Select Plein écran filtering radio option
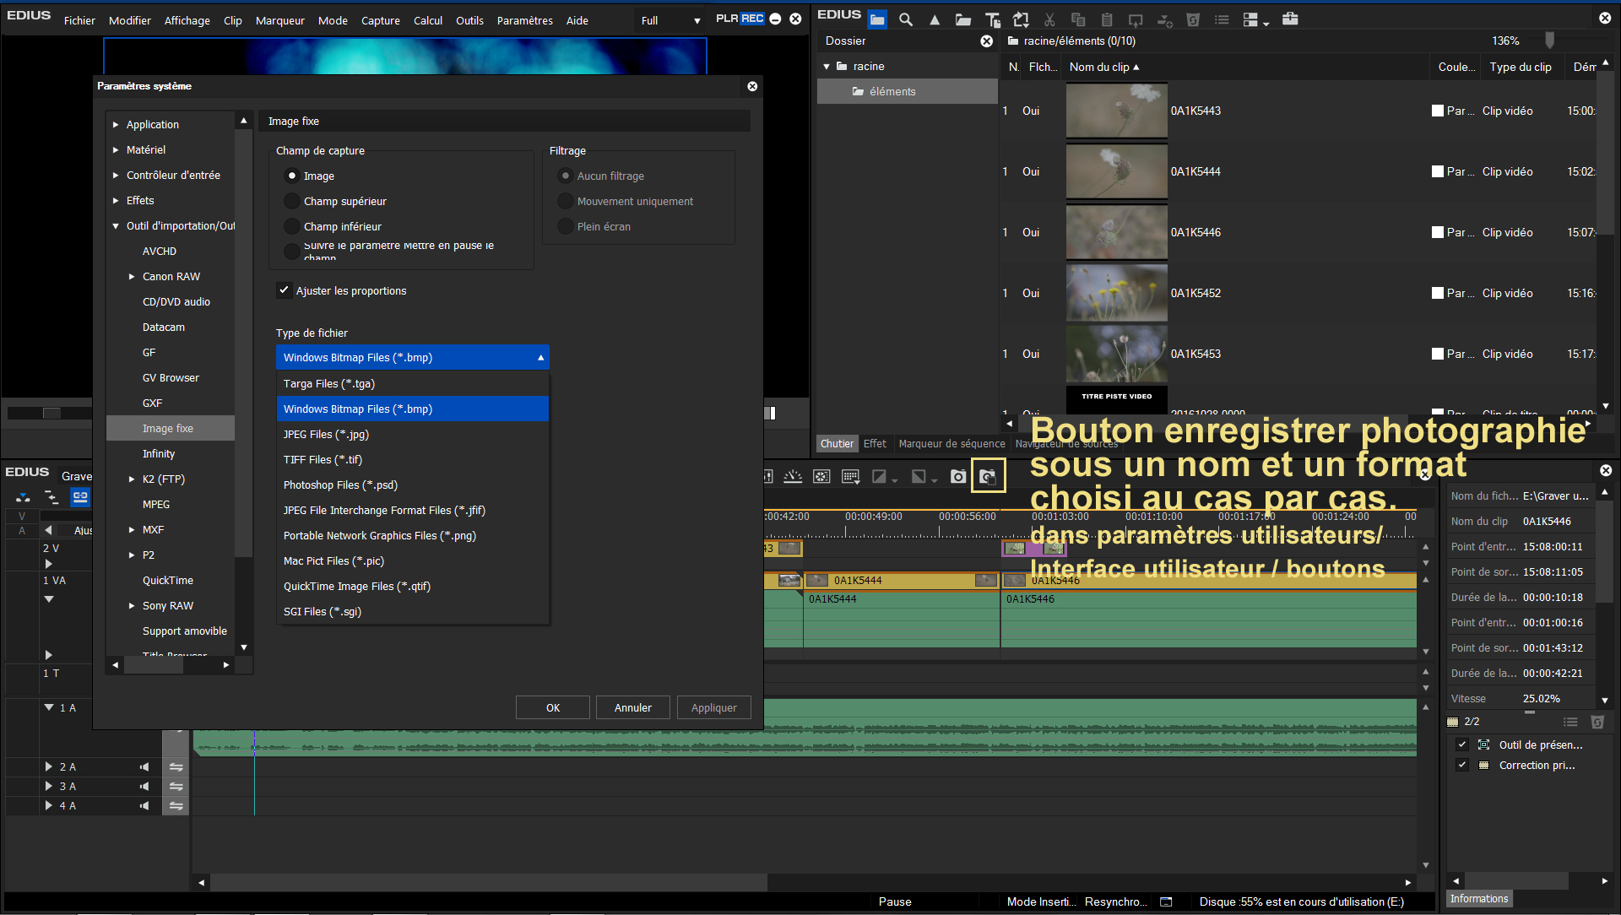 pyautogui.click(x=566, y=226)
